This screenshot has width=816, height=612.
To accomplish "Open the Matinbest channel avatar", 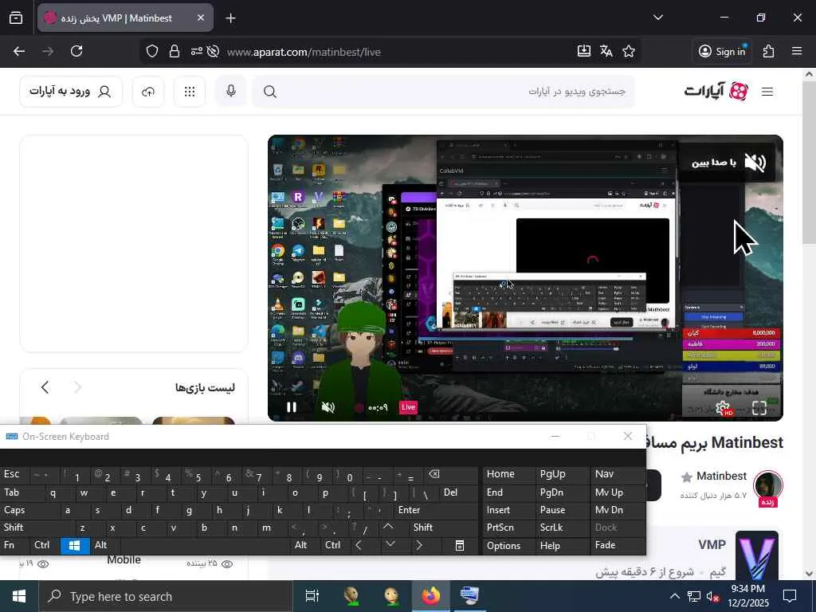I will 768,485.
